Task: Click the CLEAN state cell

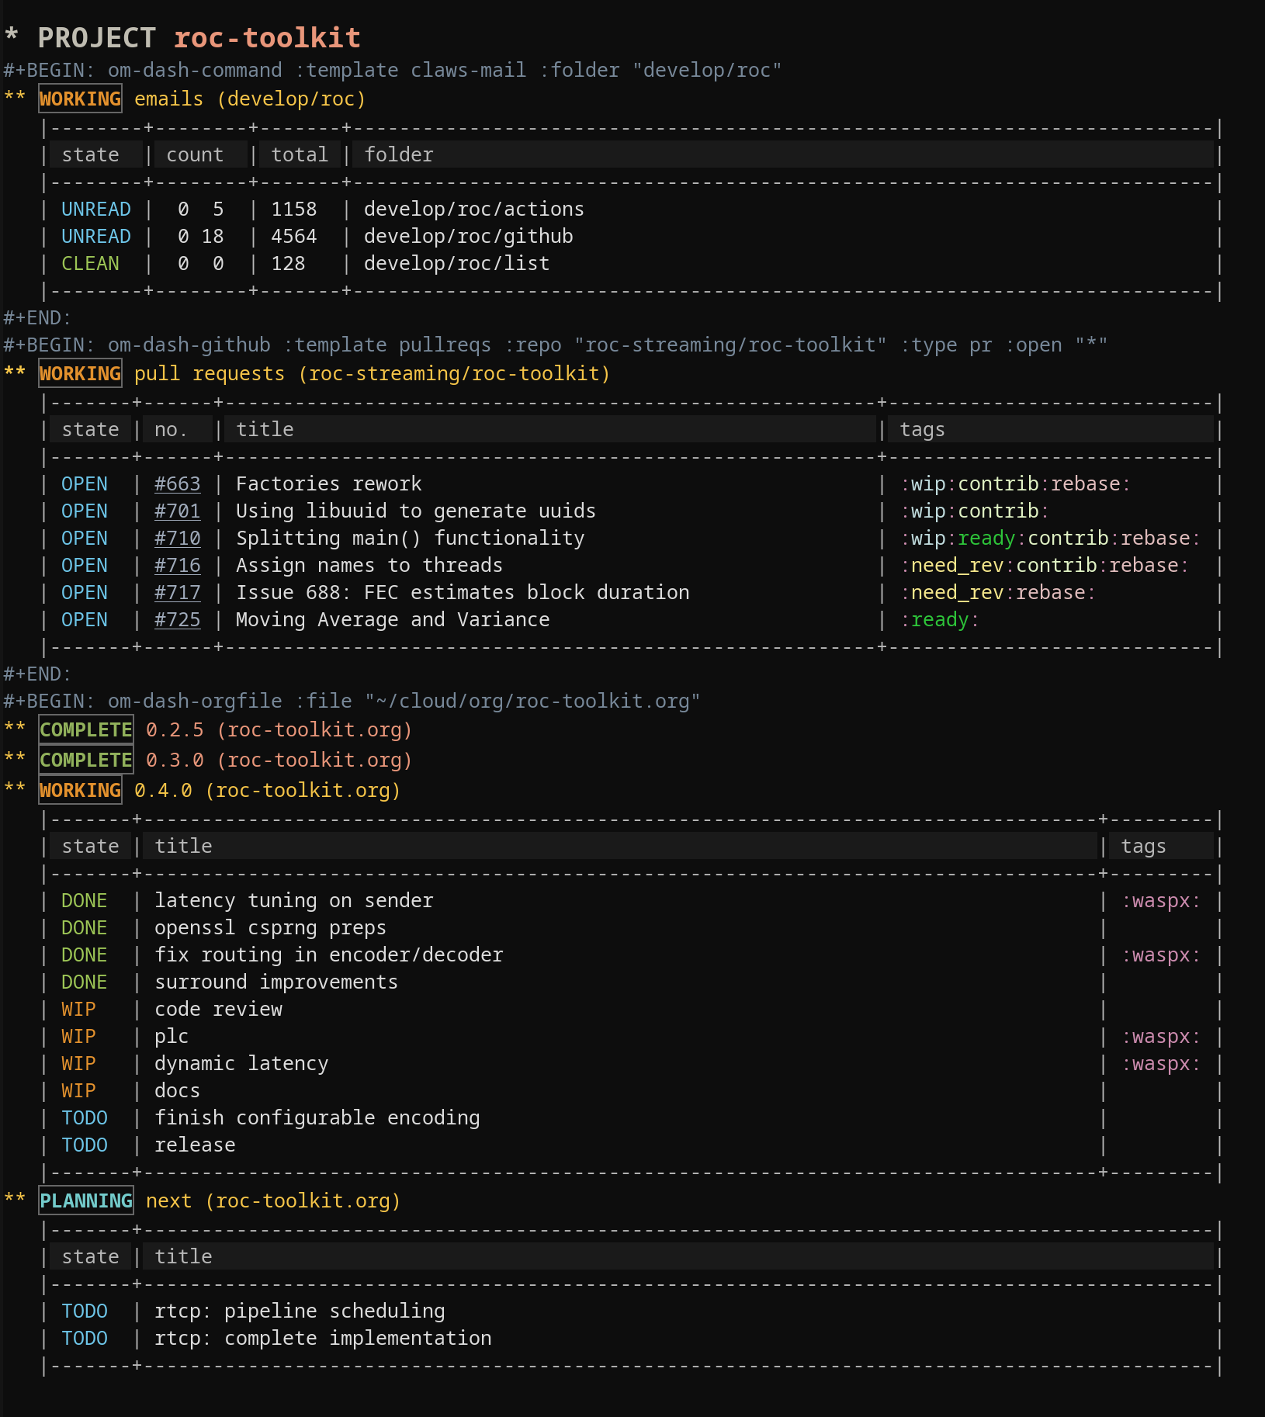Action: pyautogui.click(x=91, y=264)
